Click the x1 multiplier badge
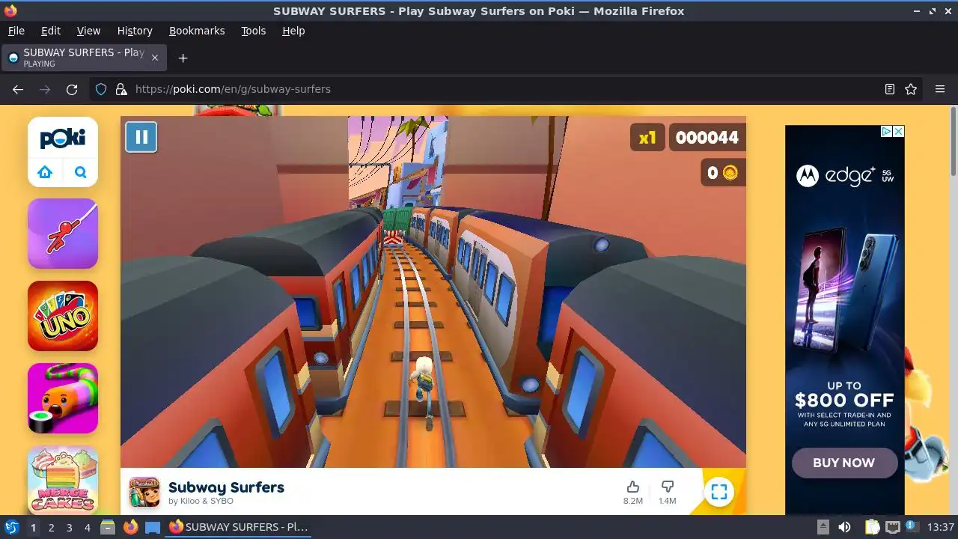Viewport: 958px width, 539px height. (x=647, y=137)
